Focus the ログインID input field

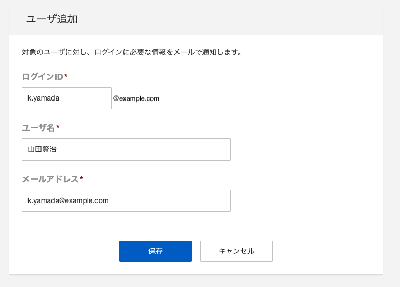pyautogui.click(x=66, y=98)
